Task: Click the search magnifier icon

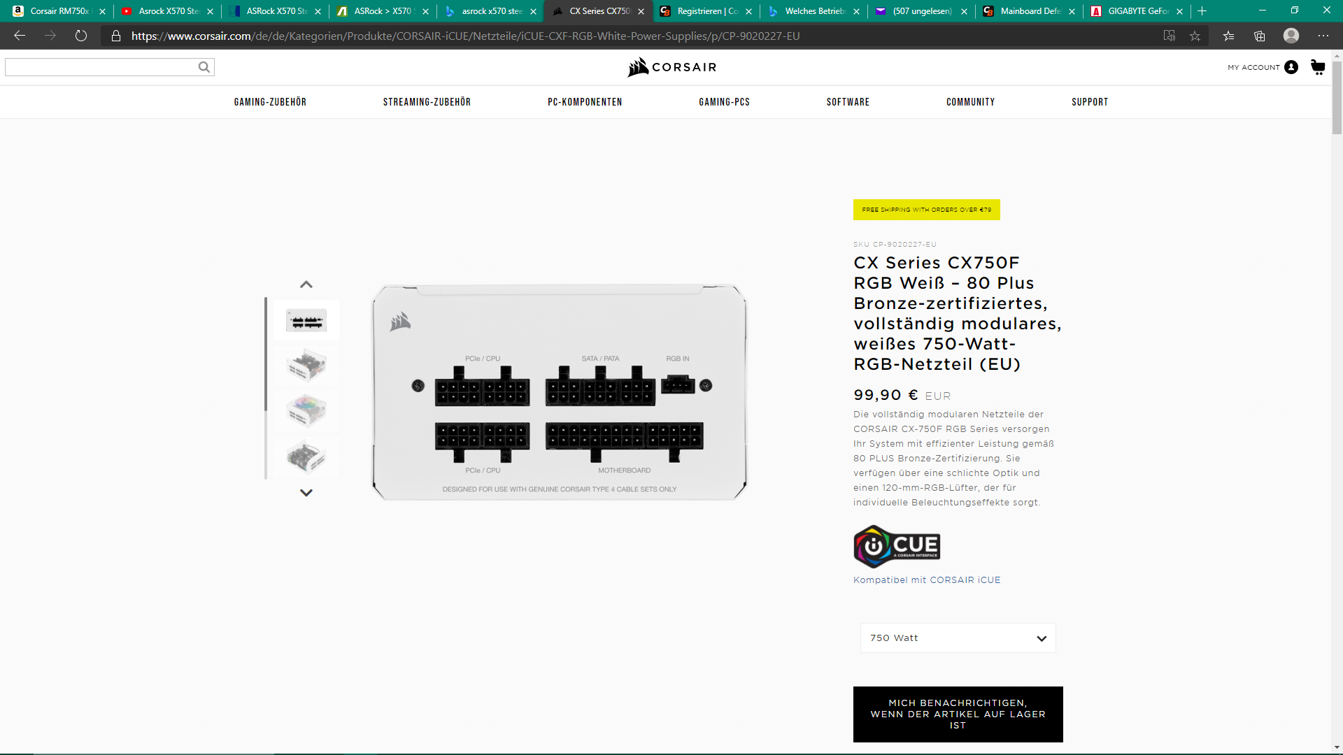Action: tap(204, 67)
